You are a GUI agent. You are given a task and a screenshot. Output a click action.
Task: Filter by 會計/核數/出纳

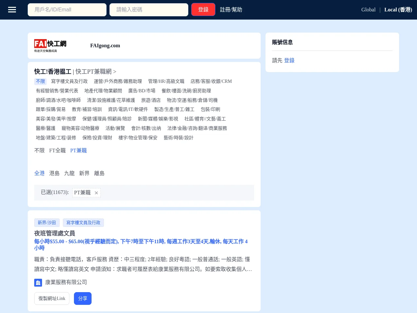coord(146,128)
